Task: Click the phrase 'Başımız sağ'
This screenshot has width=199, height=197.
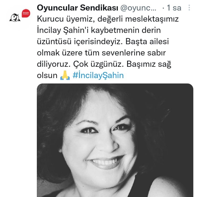Action: (149, 64)
